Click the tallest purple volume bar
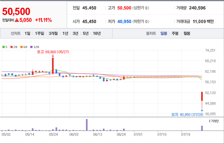 click(x=87, y=125)
